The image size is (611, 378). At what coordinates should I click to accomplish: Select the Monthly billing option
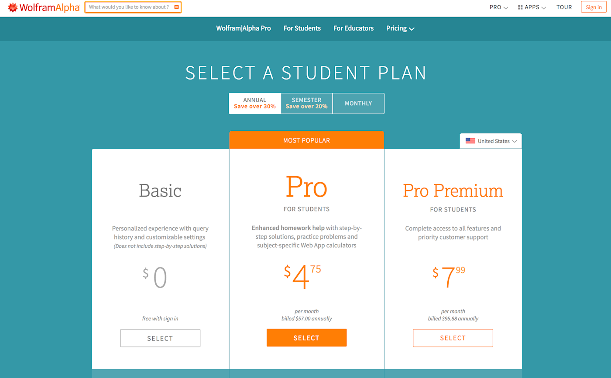358,104
